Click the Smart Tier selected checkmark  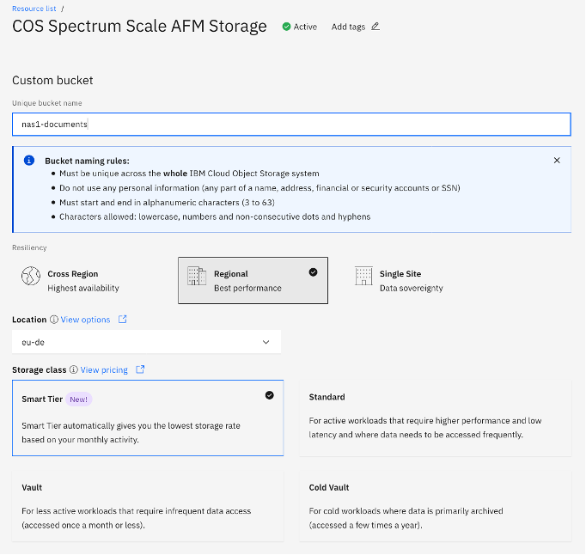pyautogui.click(x=270, y=395)
